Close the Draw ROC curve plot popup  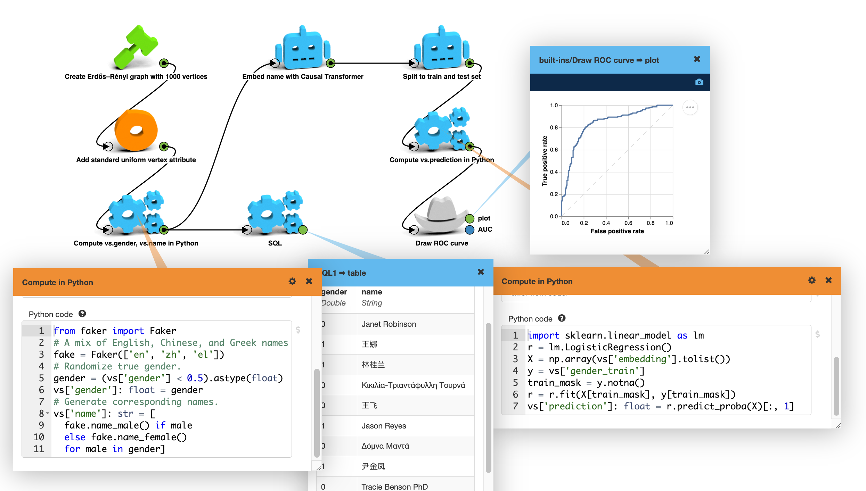point(697,59)
